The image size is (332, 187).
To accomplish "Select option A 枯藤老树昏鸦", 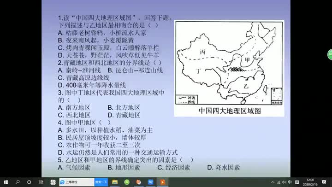I will tap(102, 33).
